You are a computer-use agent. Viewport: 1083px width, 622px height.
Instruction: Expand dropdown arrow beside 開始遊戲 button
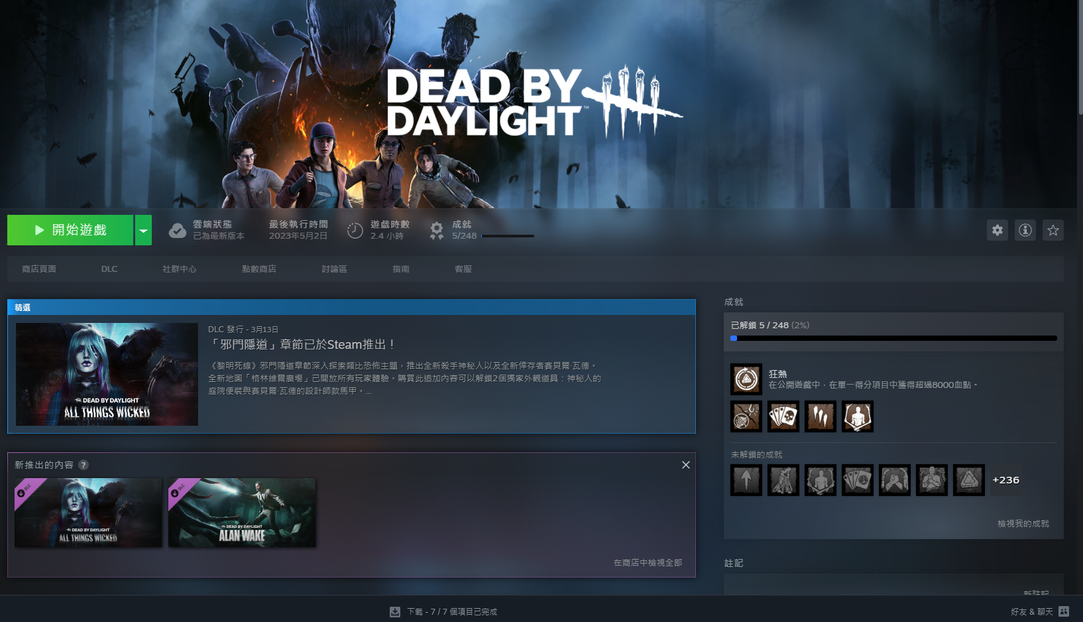pyautogui.click(x=143, y=230)
